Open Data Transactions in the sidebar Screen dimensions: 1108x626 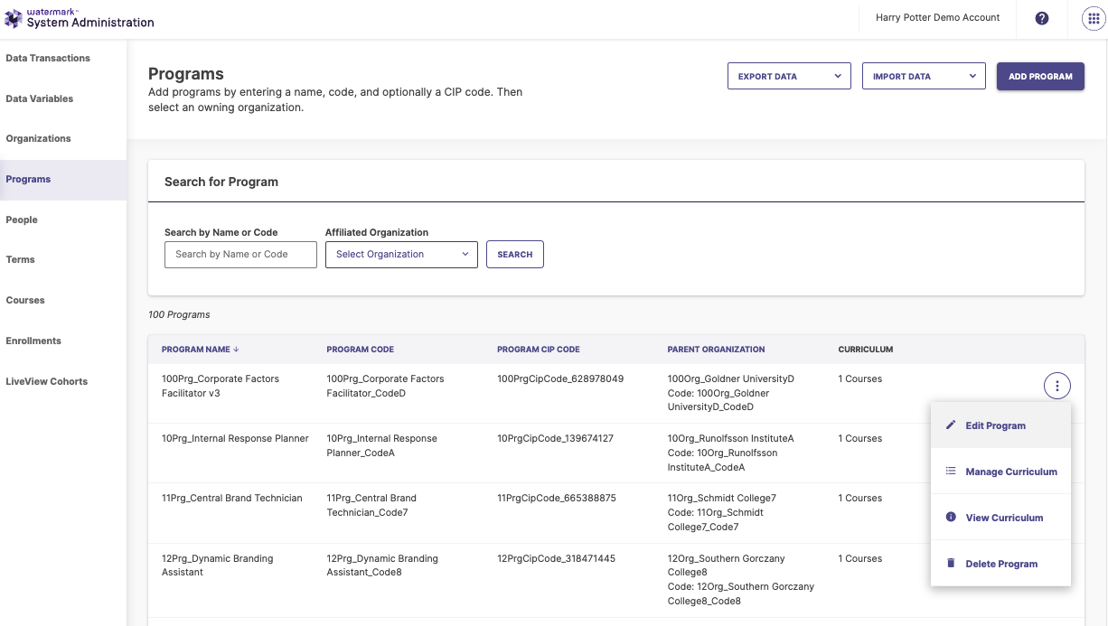click(48, 58)
